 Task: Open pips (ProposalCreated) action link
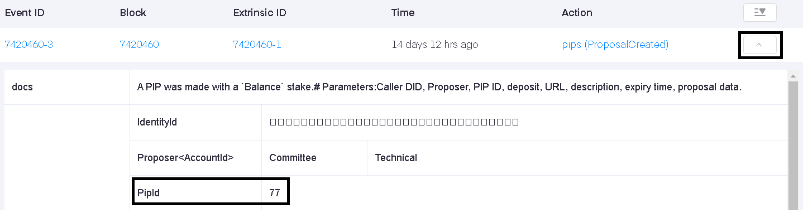[x=615, y=45]
